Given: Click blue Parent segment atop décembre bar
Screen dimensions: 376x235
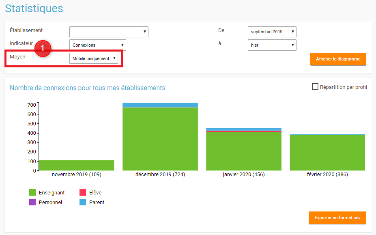Looking at the screenshot, I should tap(160, 105).
